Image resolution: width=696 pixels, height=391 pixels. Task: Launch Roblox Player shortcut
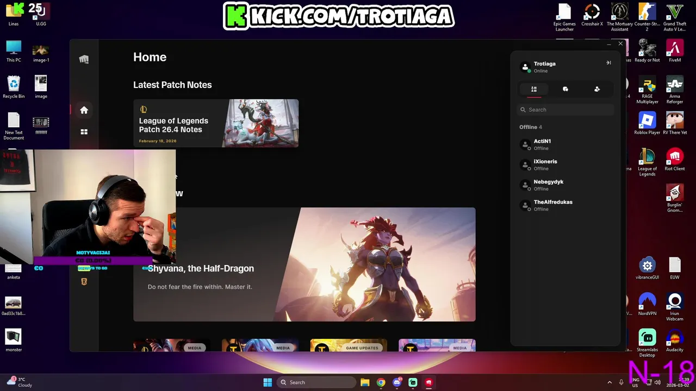tap(647, 124)
